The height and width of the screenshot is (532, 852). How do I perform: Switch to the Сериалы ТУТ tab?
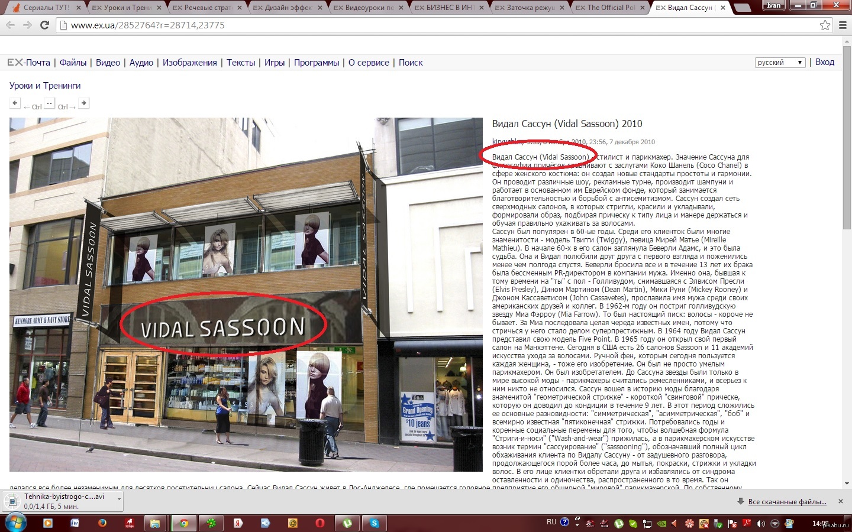(45, 8)
